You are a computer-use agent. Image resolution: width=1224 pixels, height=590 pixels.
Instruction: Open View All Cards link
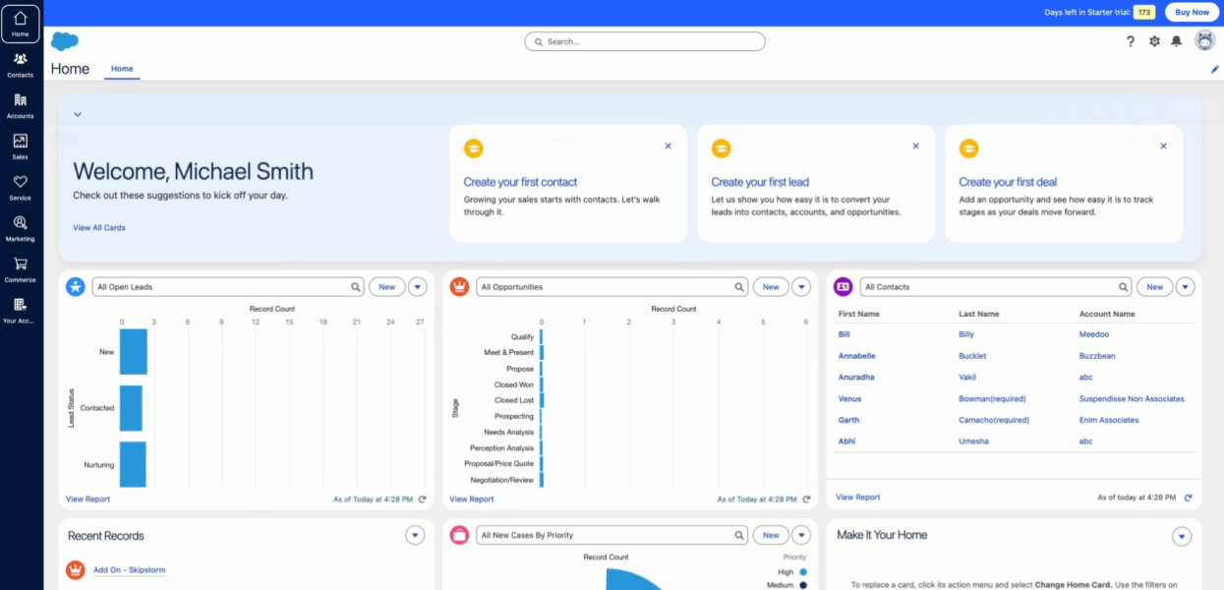tap(99, 227)
